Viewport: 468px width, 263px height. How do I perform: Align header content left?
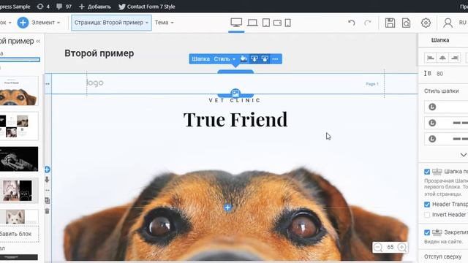(431, 58)
